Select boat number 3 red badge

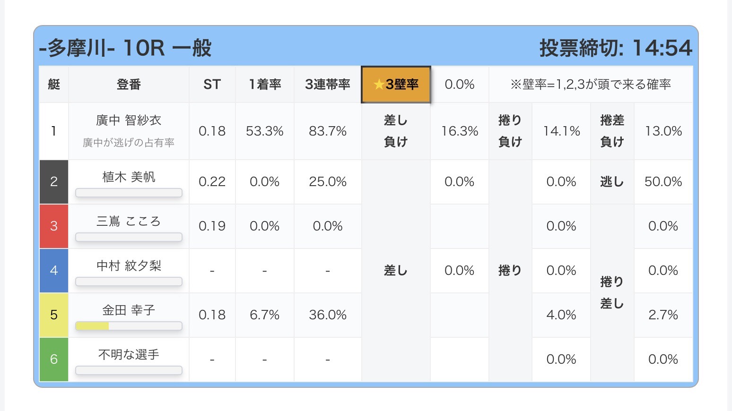click(x=54, y=226)
